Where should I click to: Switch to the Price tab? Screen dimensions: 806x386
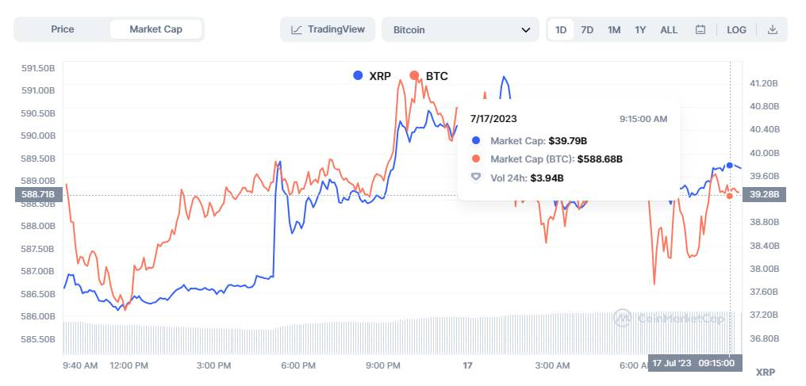click(x=62, y=29)
